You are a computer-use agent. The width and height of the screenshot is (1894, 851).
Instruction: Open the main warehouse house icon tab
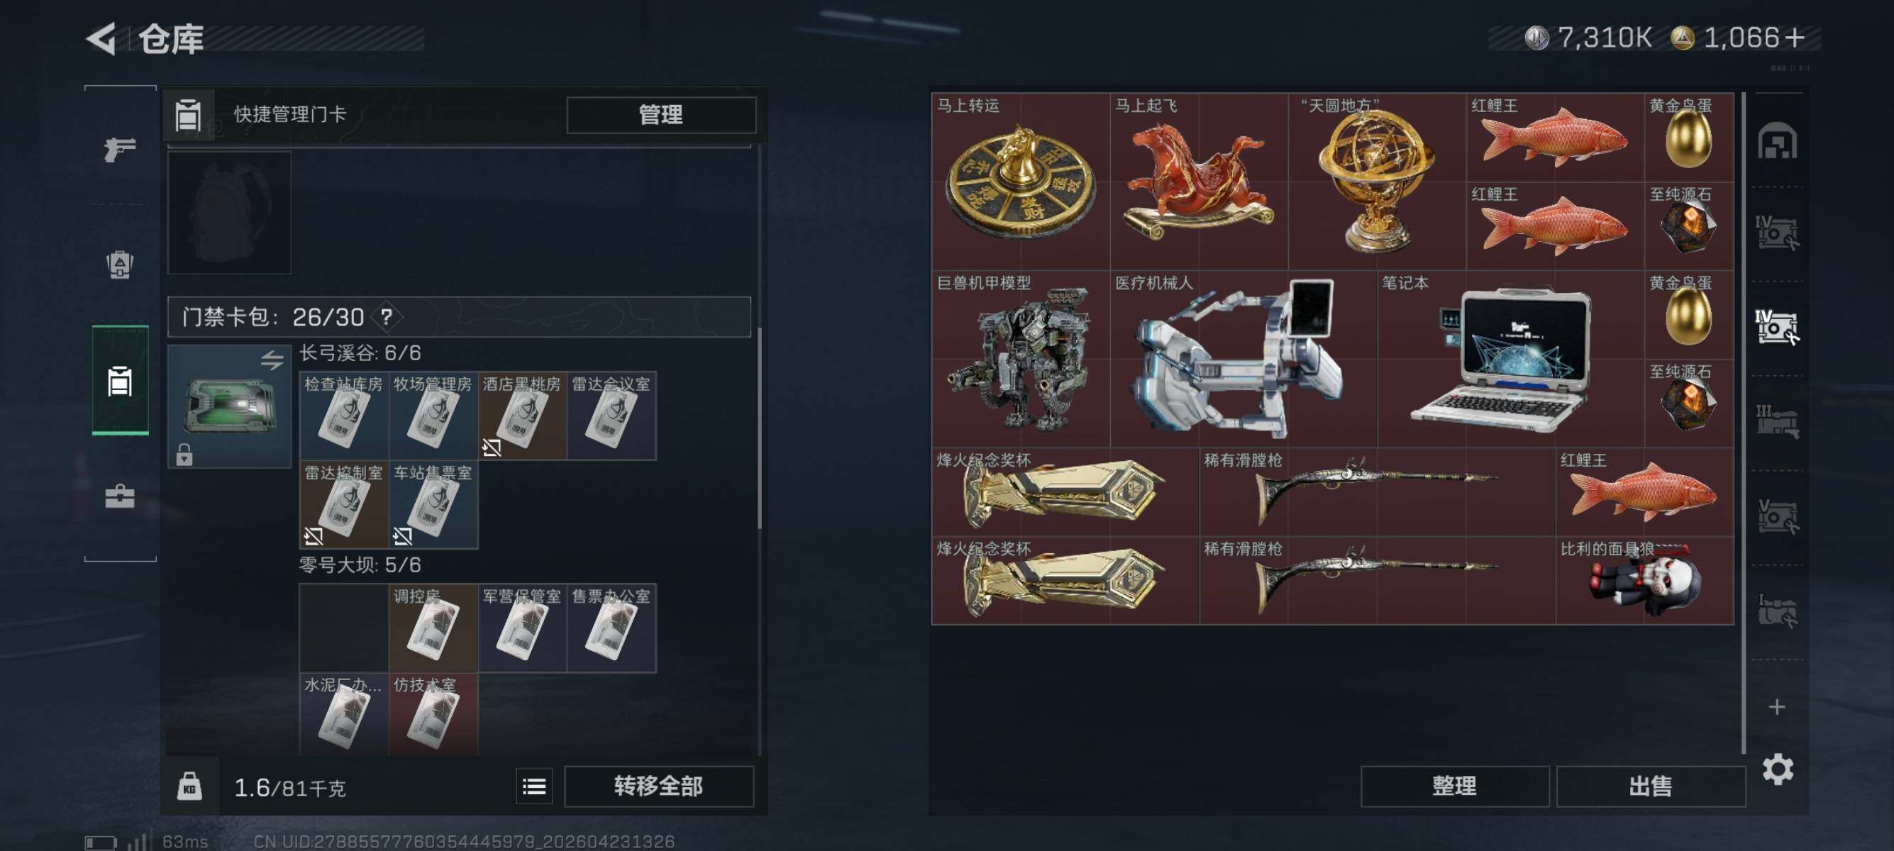(x=1777, y=140)
